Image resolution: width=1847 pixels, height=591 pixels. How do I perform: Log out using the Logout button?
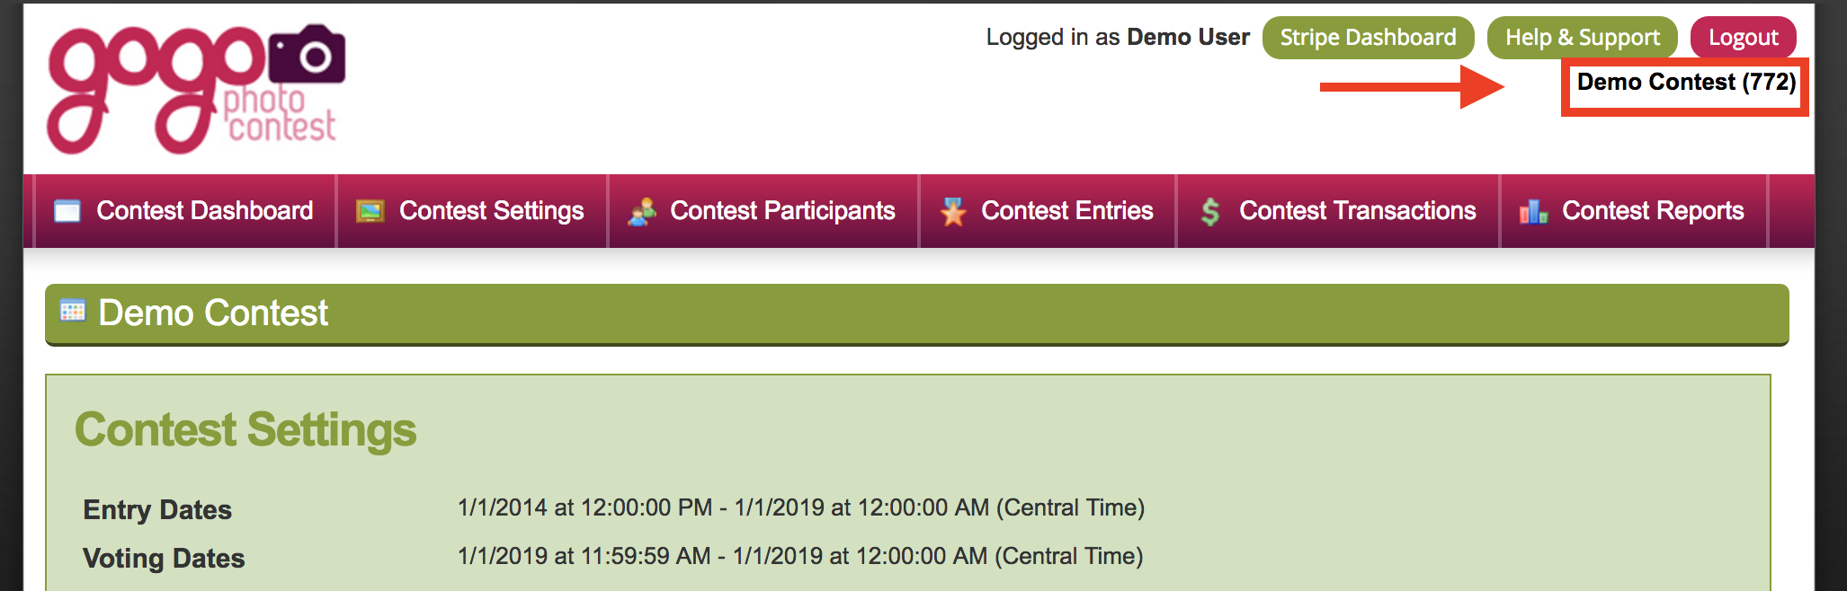(x=1744, y=38)
